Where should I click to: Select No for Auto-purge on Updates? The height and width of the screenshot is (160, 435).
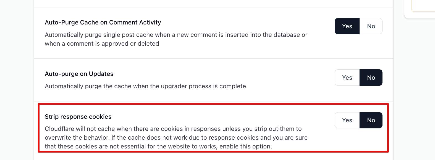(371, 78)
